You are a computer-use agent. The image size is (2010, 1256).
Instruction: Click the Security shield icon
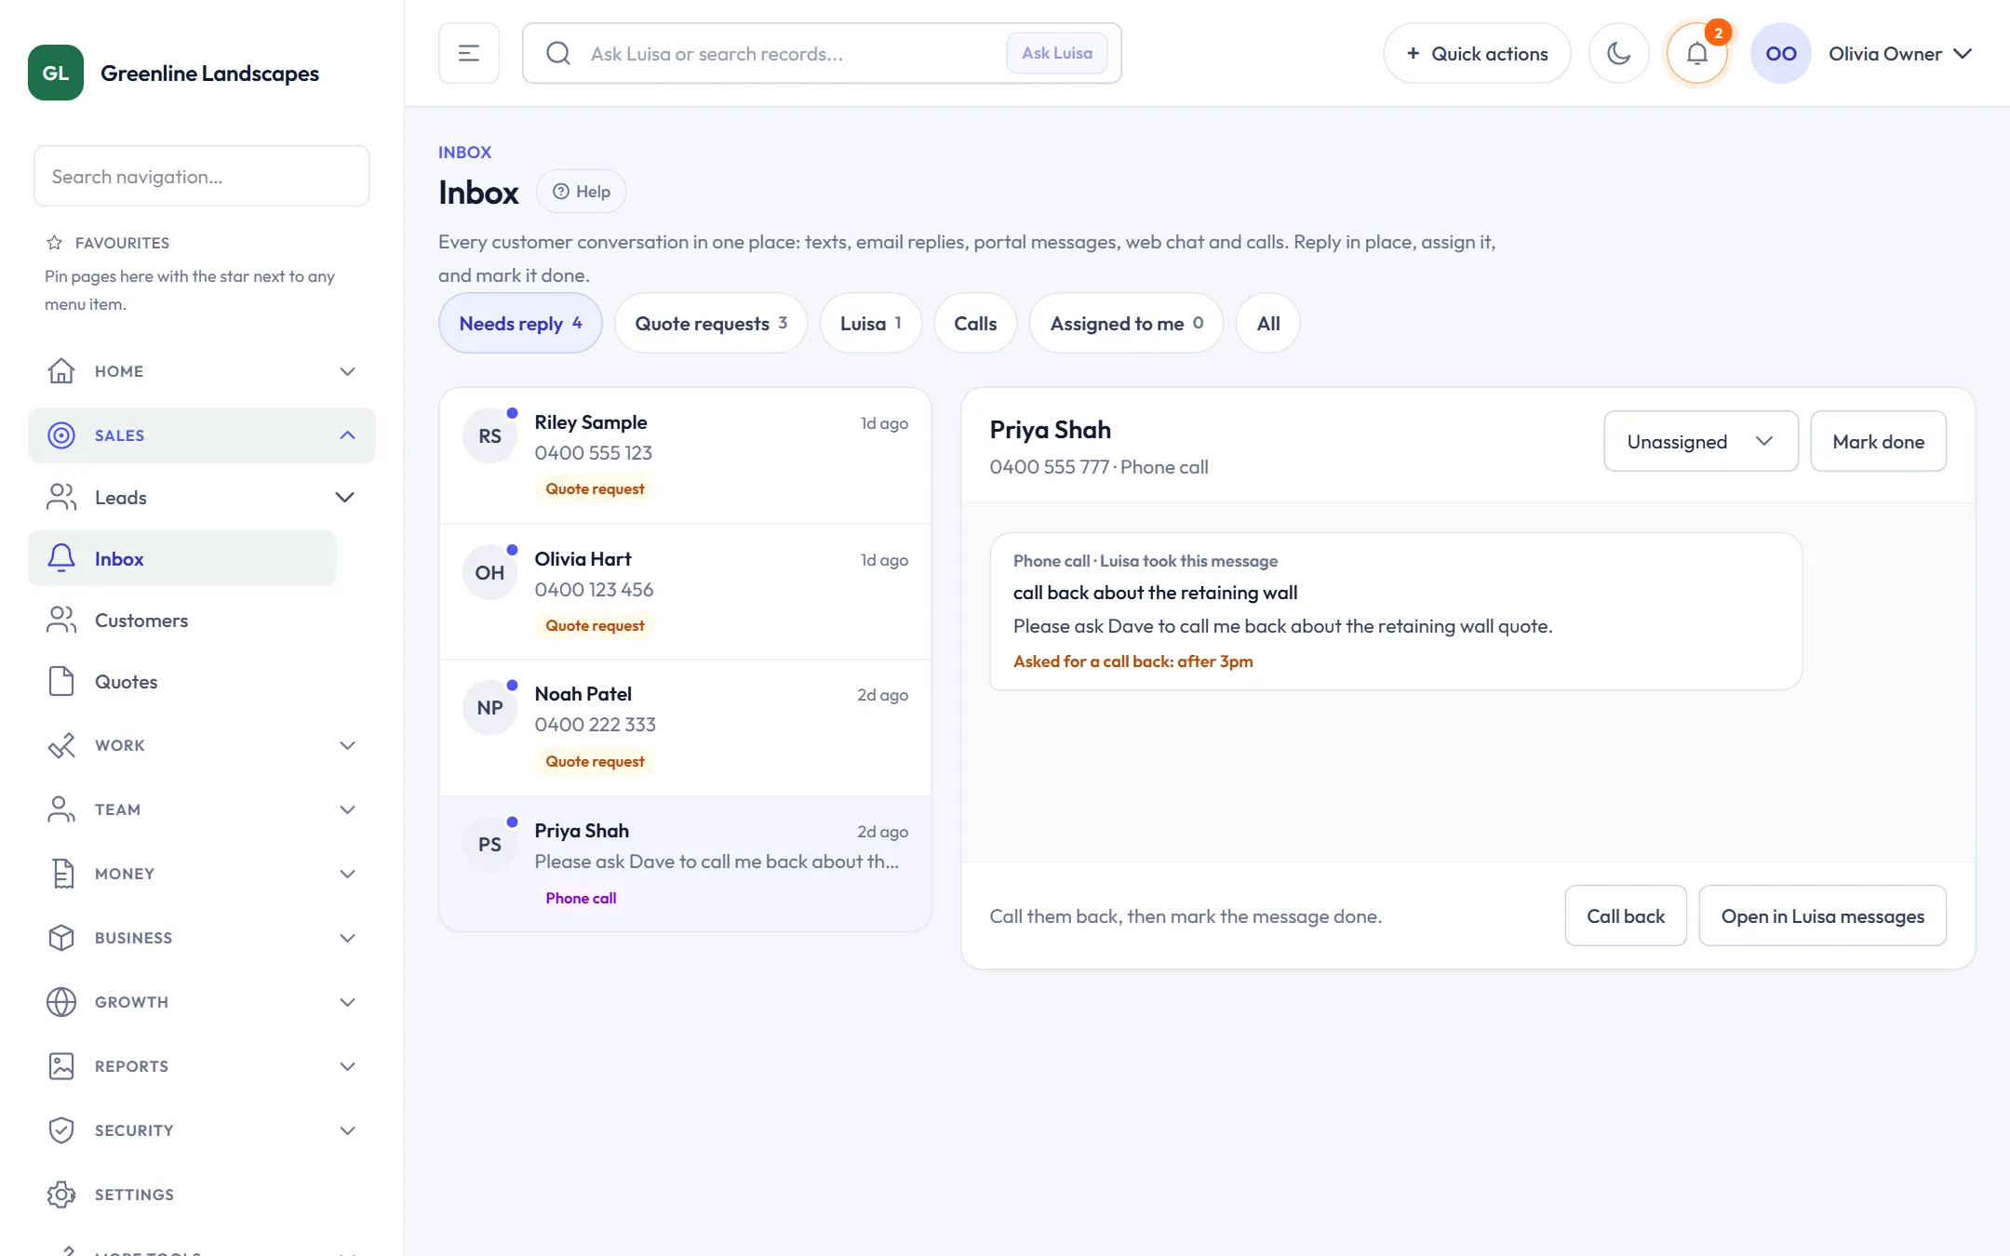click(x=61, y=1130)
